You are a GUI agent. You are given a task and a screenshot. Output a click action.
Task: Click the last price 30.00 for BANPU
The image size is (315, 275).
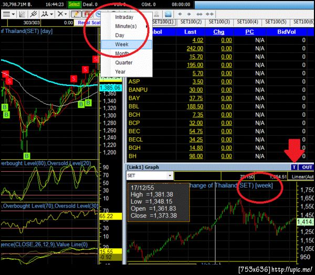pyautogui.click(x=196, y=90)
